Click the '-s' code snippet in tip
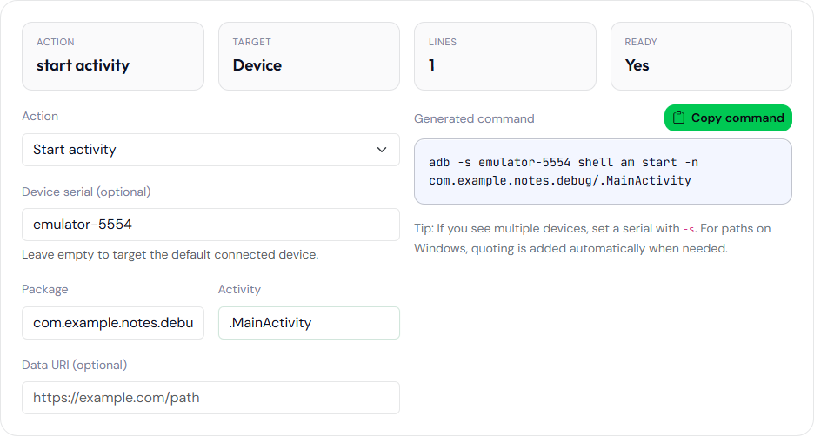814x437 pixels. (689, 229)
